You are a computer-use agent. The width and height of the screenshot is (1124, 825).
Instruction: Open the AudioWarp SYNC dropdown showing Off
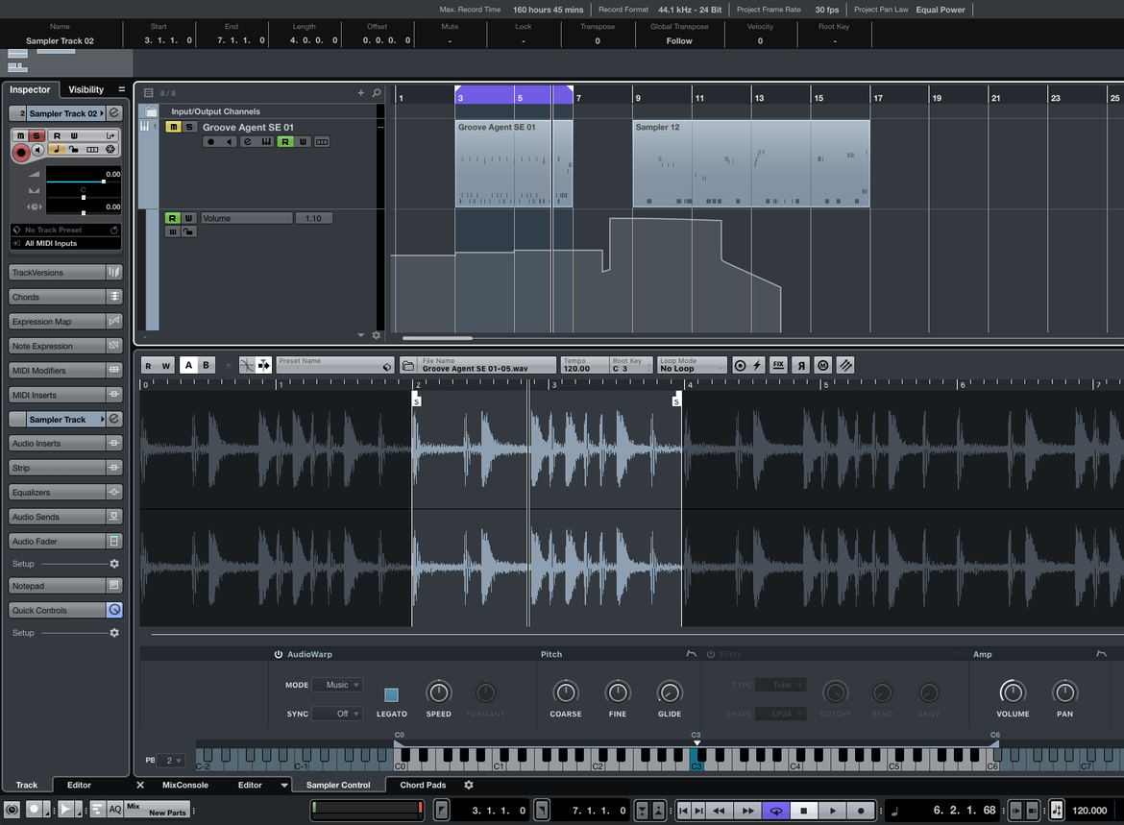pyautogui.click(x=337, y=714)
